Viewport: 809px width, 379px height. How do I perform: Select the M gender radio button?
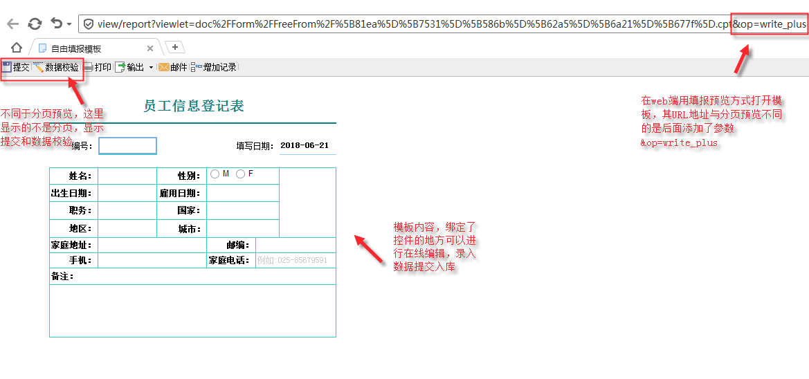[215, 175]
